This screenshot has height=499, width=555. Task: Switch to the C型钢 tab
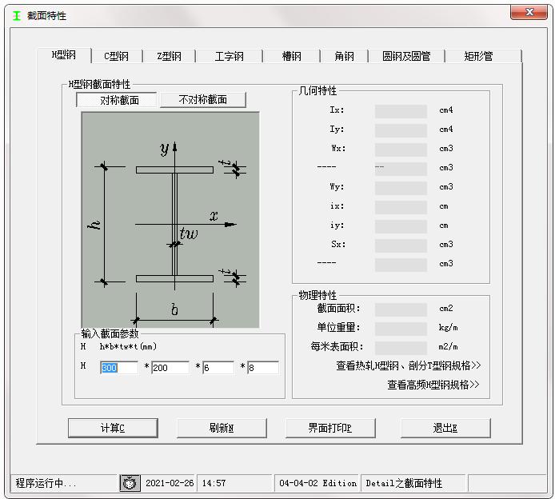pos(116,56)
